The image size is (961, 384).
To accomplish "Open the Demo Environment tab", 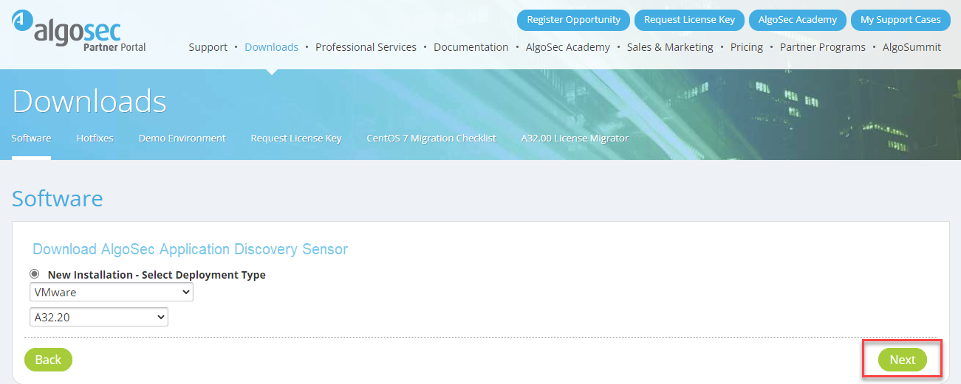I will pyautogui.click(x=182, y=138).
